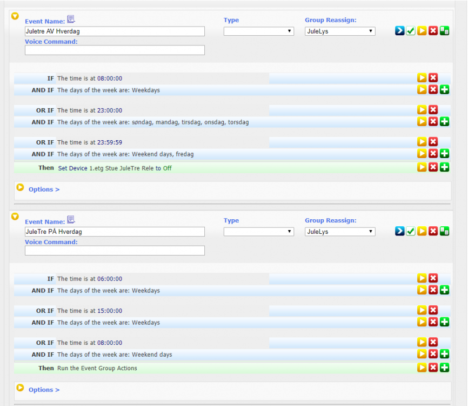
Task: Click 'Options >' link under Juletre AV Hverdag
Action: (x=44, y=189)
